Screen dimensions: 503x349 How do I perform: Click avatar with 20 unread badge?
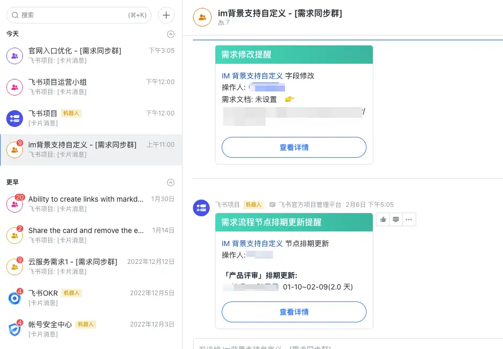tap(15, 204)
